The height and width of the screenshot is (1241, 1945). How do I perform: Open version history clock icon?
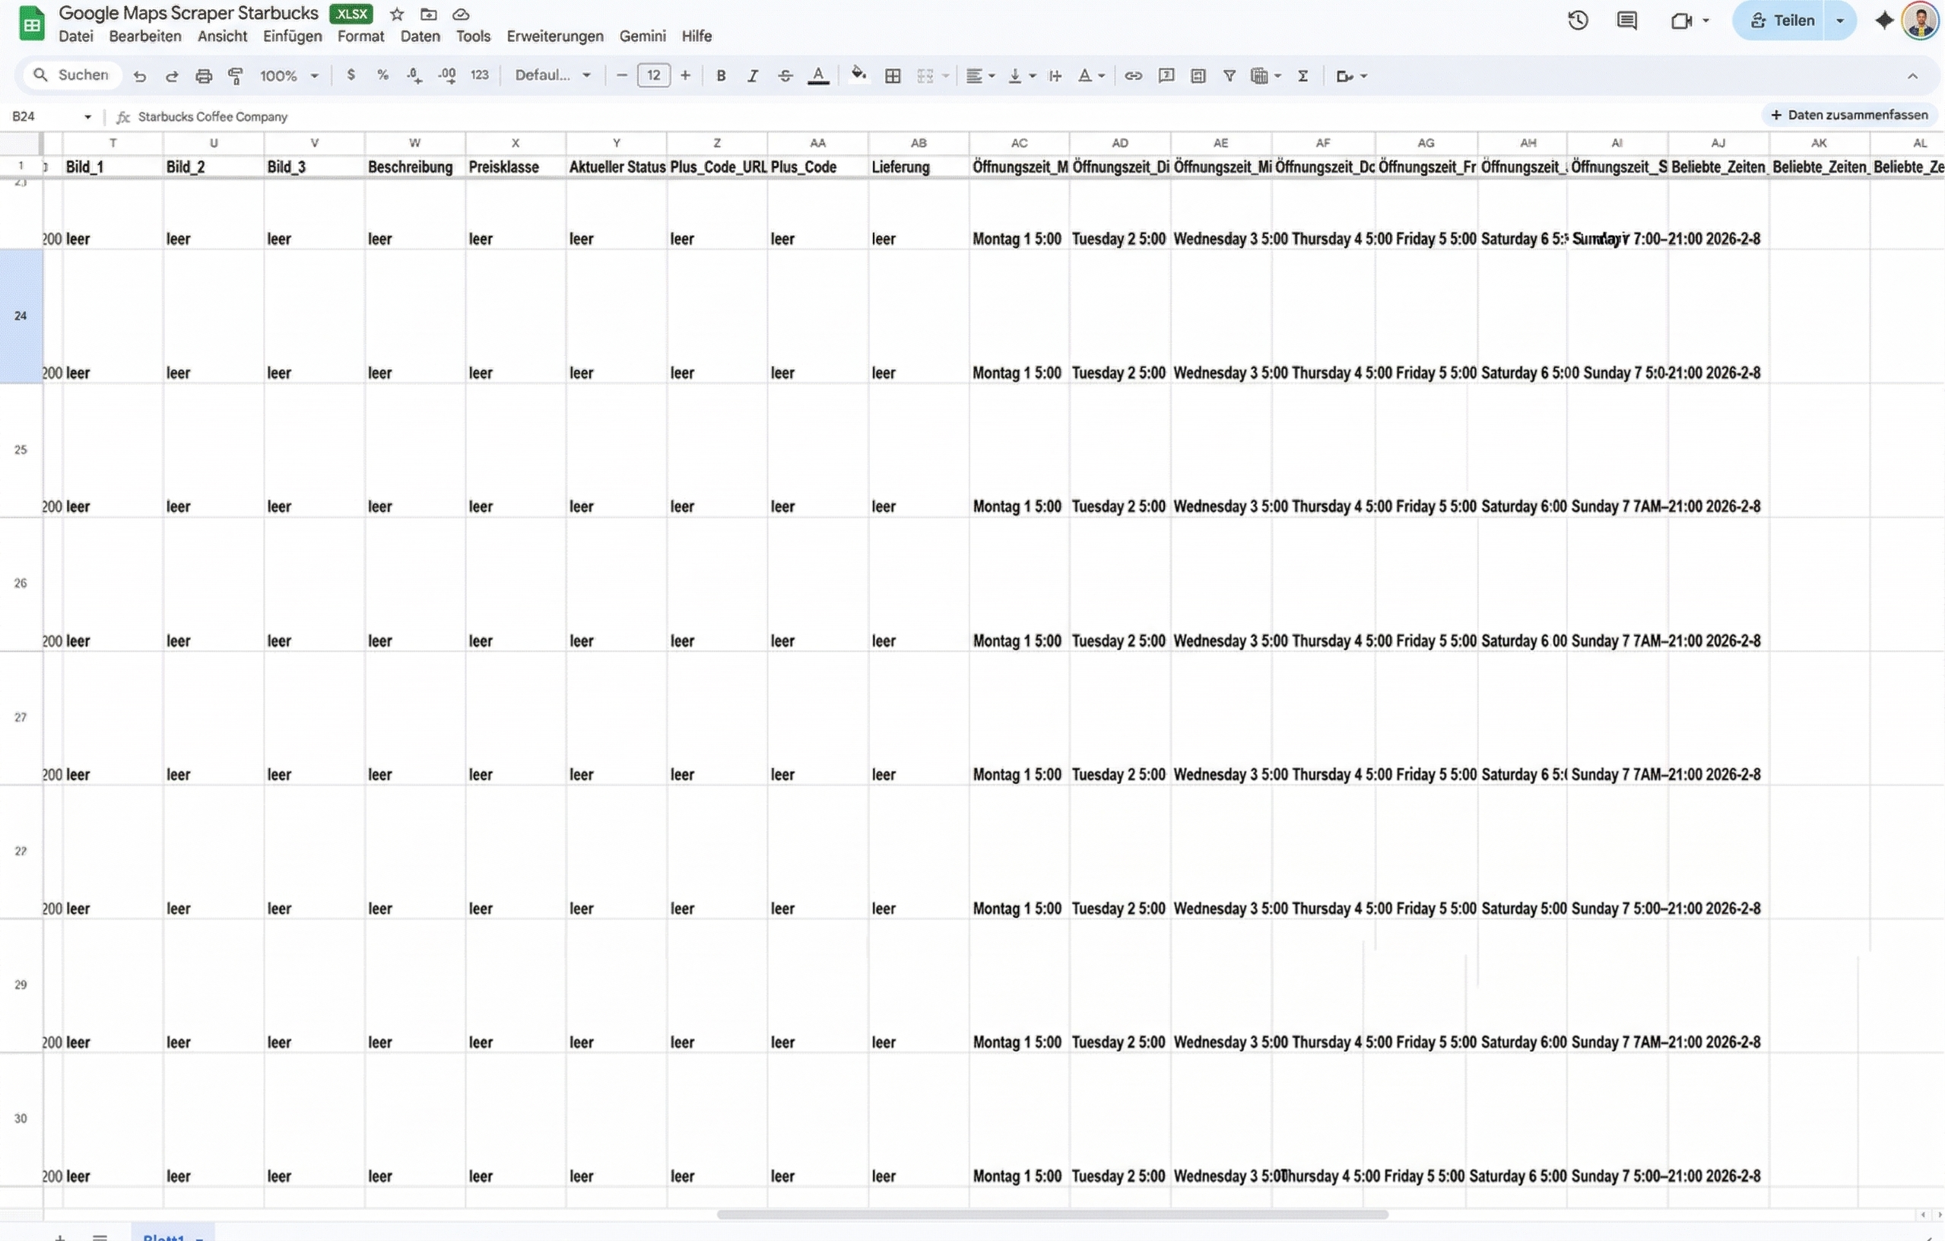pyautogui.click(x=1578, y=21)
